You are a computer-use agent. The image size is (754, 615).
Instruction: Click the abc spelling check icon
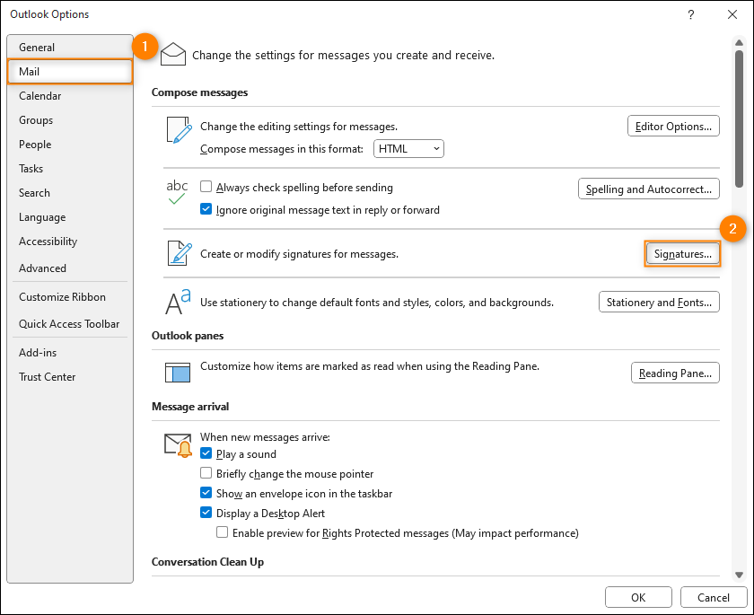click(x=177, y=191)
